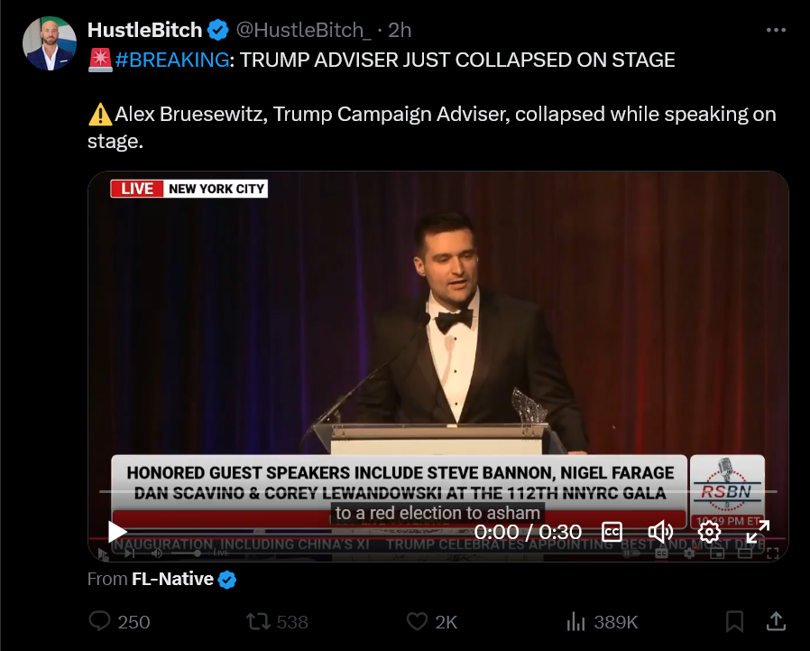Open the three-dot more options menu
The image size is (810, 651).
click(x=776, y=31)
